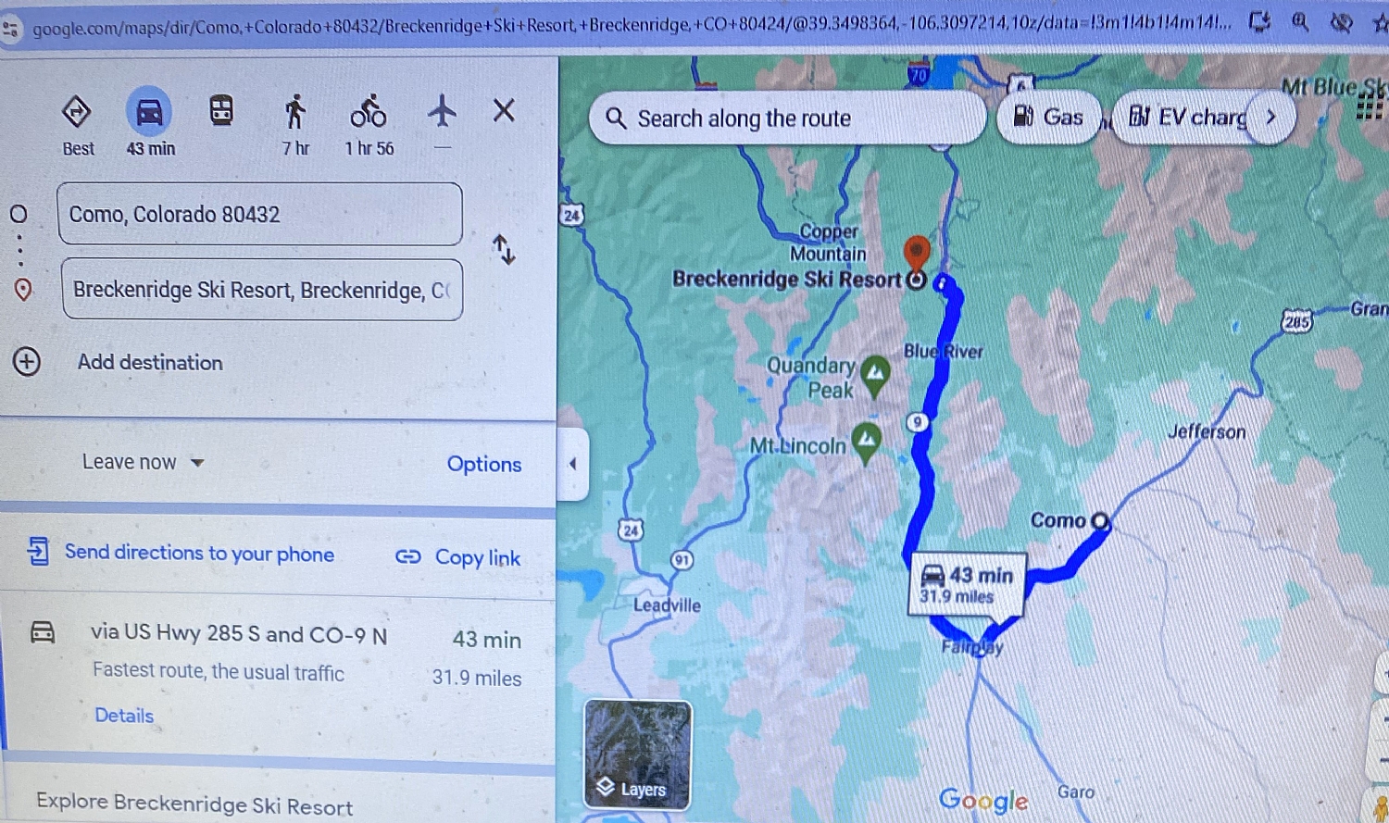Choose the Transit mode train icon
The image size is (1389, 823).
point(221,111)
